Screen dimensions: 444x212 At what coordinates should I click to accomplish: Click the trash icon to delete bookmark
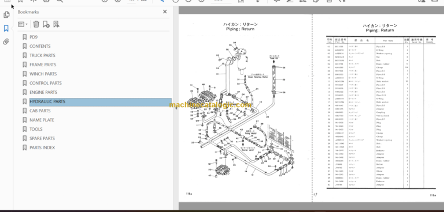pos(36,24)
